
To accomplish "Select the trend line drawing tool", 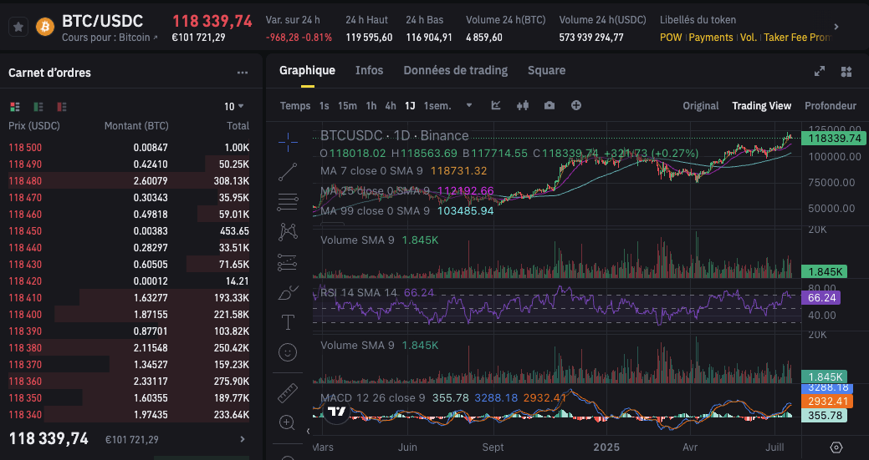I will pyautogui.click(x=288, y=172).
